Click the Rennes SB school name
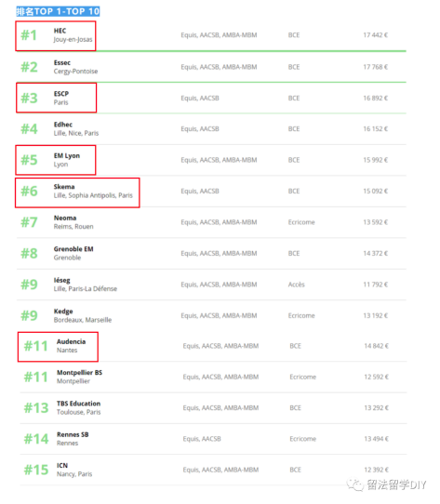The height and width of the screenshot is (504, 440). [x=73, y=434]
